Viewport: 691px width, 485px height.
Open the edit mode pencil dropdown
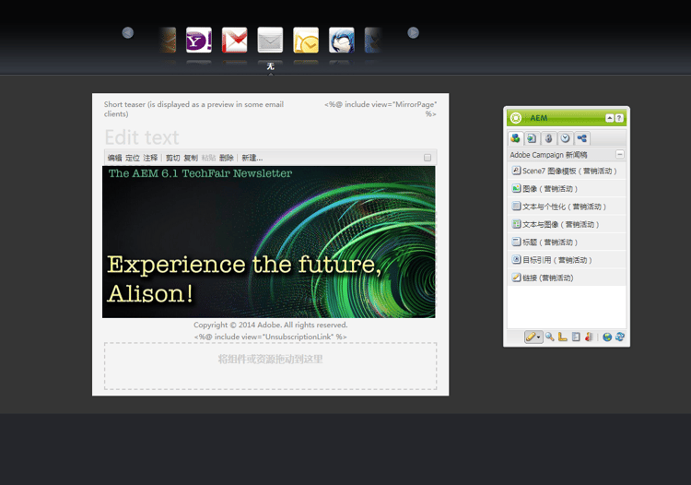(x=533, y=337)
